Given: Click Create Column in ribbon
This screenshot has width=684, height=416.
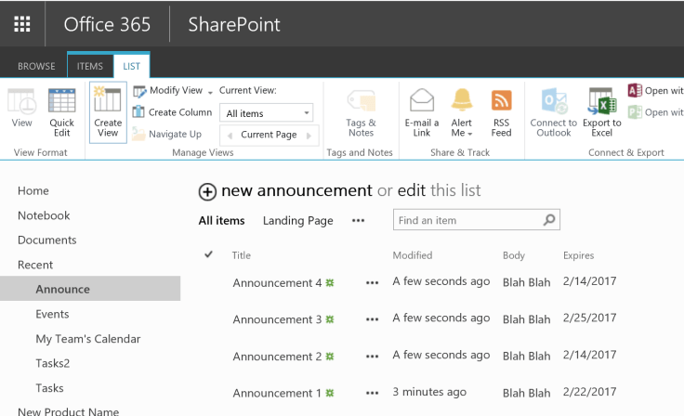Looking at the screenshot, I should point(172,112).
